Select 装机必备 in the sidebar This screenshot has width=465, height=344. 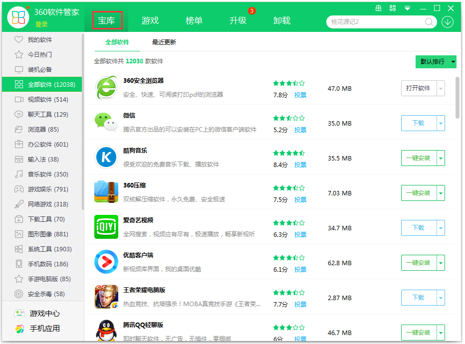(x=42, y=70)
